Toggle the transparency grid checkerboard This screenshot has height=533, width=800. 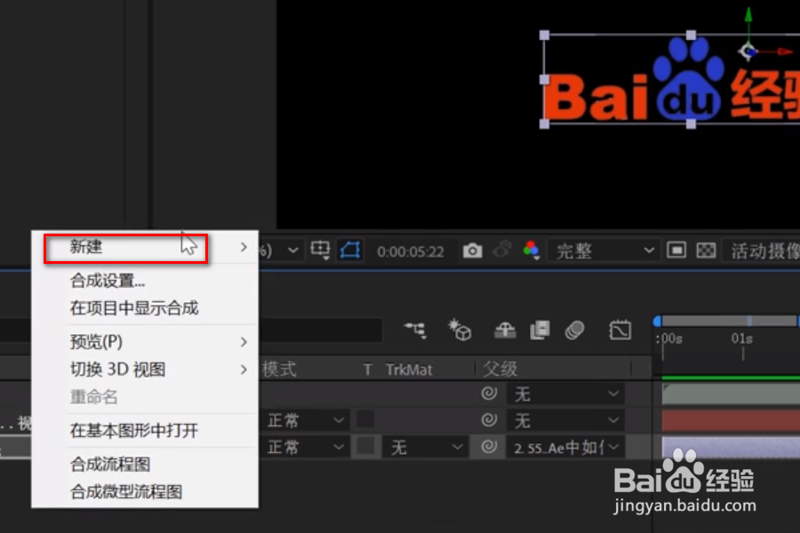click(706, 251)
